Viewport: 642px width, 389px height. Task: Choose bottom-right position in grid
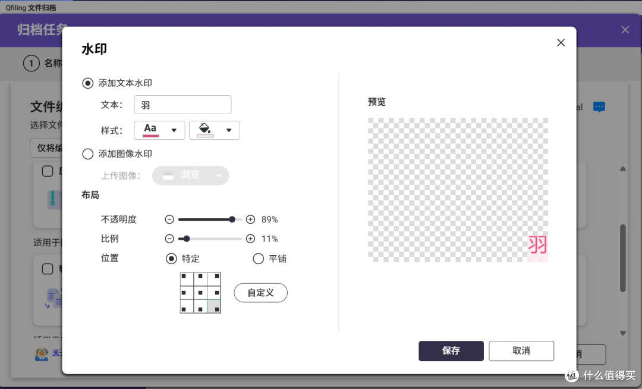coord(214,306)
